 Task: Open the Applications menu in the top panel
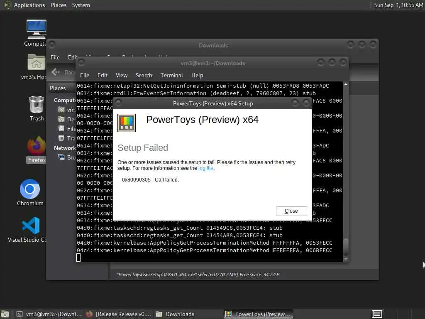pos(29,5)
